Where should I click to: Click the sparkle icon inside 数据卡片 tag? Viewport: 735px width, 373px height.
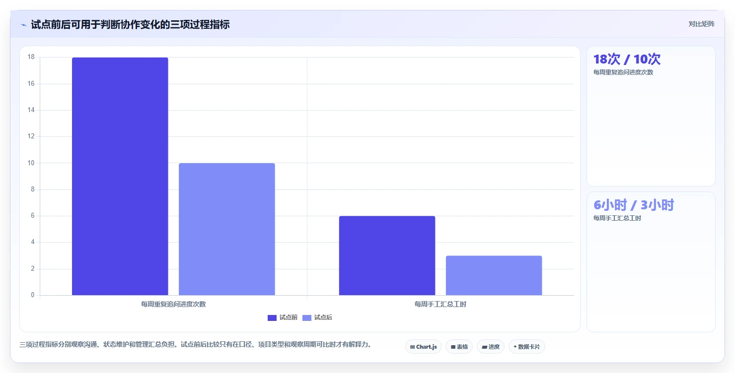point(515,347)
